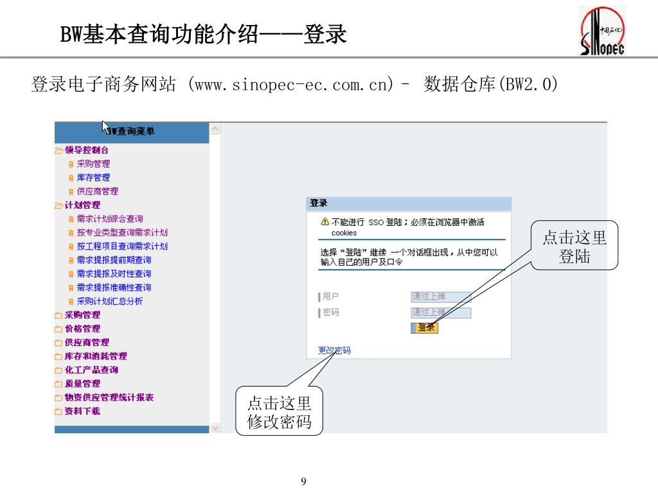658x493 pixels.
Task: Click the SSO warning triangle icon
Action: pyautogui.click(x=325, y=221)
